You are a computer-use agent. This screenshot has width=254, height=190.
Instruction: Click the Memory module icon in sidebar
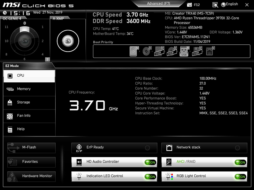(10, 89)
